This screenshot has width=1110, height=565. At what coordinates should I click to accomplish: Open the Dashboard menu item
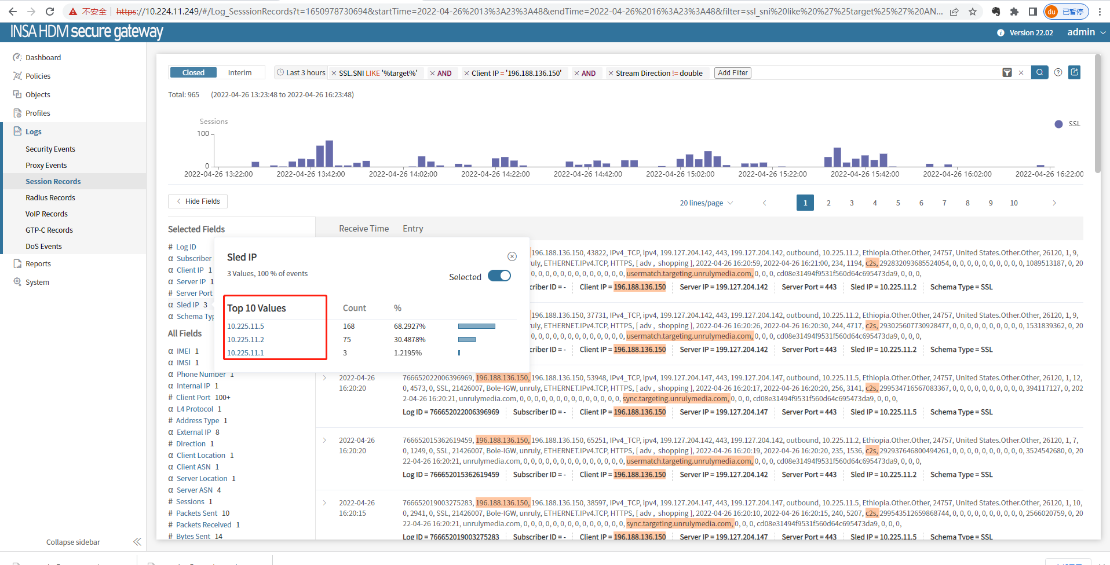[x=43, y=57]
